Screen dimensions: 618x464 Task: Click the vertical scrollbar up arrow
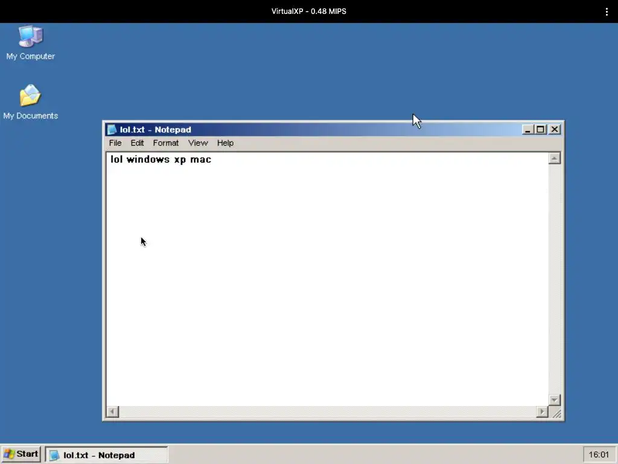pyautogui.click(x=554, y=158)
